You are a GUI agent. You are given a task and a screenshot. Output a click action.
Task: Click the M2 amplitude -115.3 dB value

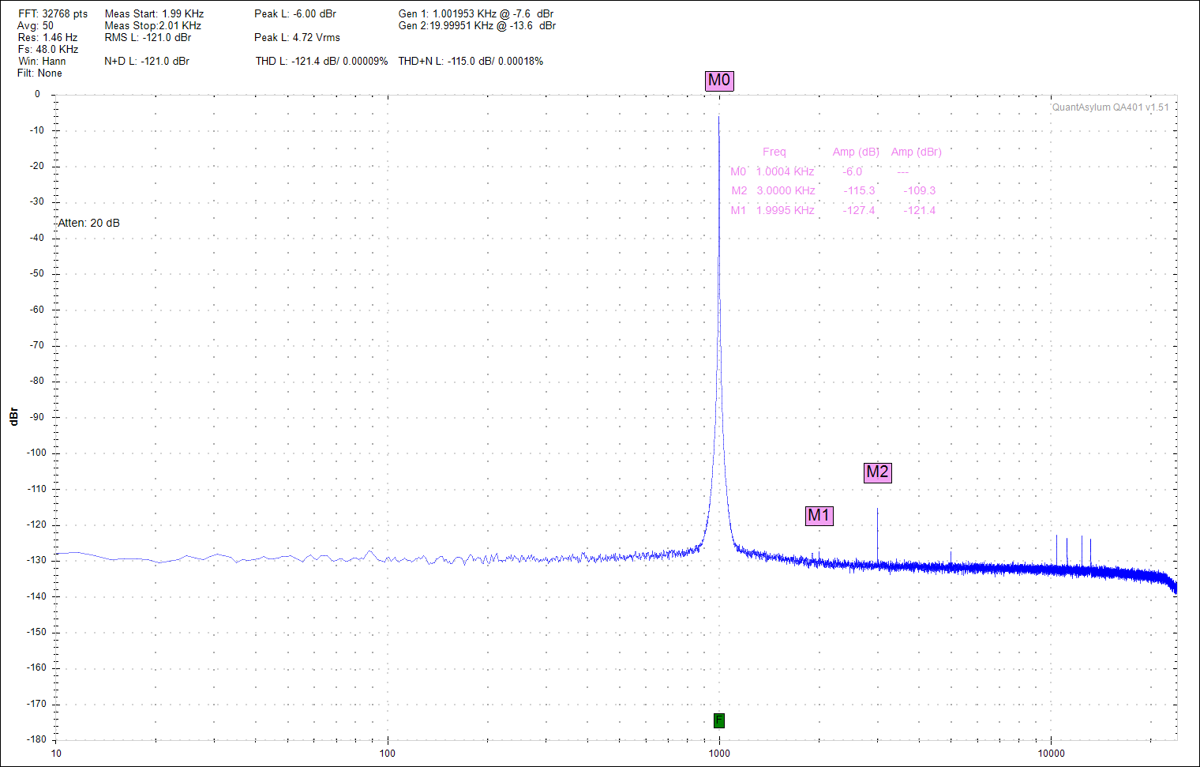pyautogui.click(x=859, y=191)
